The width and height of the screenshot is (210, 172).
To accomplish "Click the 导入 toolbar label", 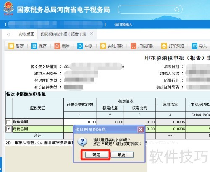I will 203,46.
